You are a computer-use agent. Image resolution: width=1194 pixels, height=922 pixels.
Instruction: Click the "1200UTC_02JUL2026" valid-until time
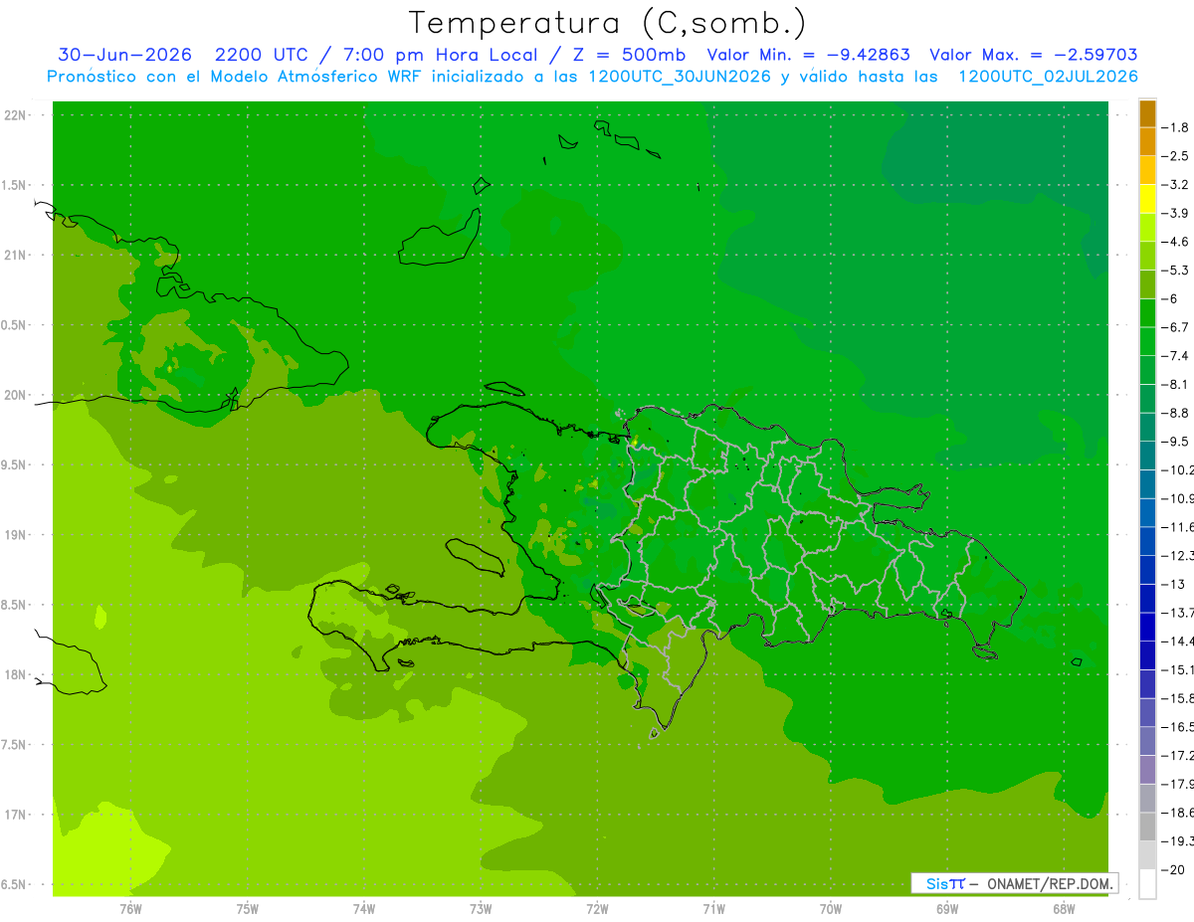point(1048,77)
